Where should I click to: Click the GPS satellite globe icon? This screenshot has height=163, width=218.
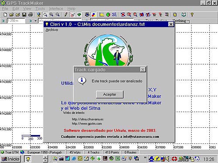coord(39,15)
